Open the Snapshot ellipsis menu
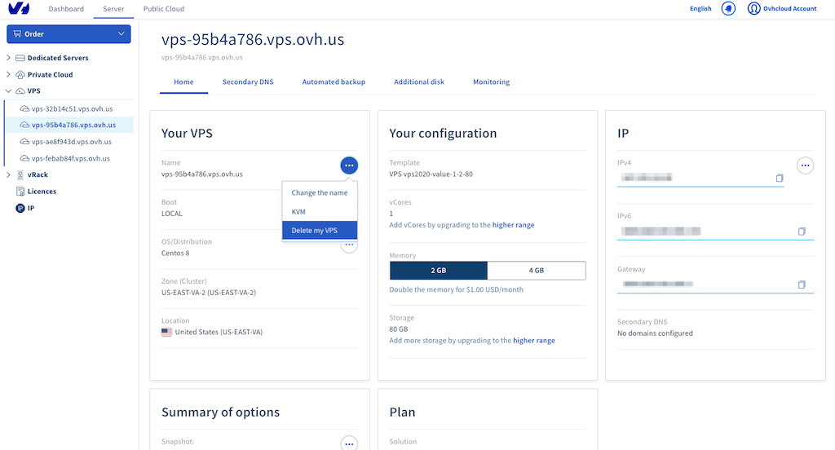Image resolution: width=835 pixels, height=450 pixels. [349, 443]
